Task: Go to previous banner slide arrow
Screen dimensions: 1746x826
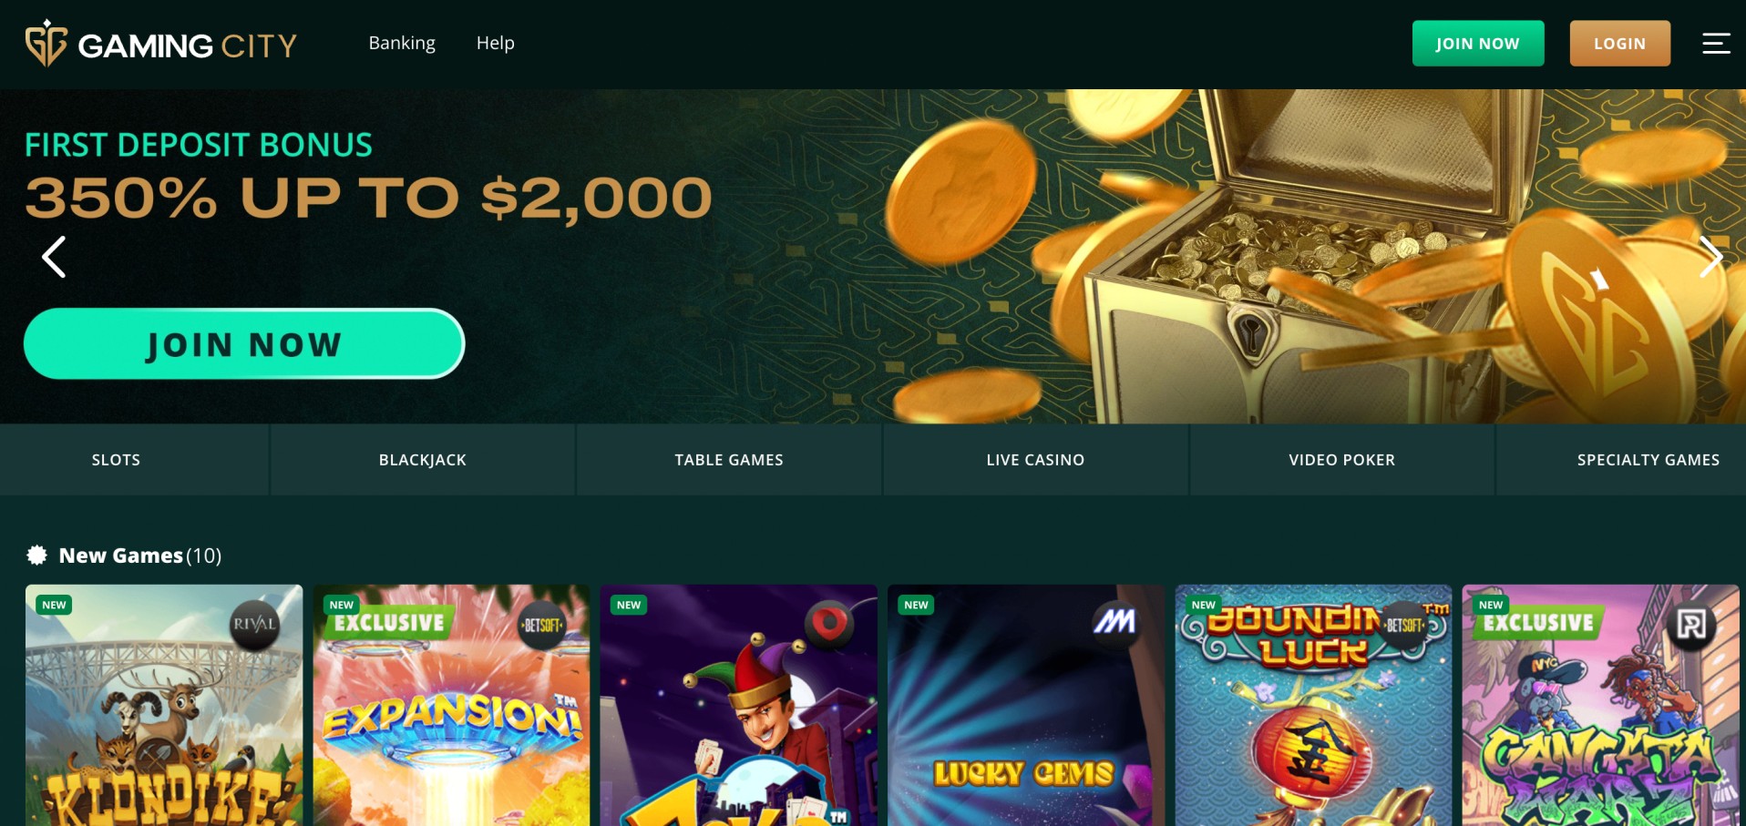Action: point(54,257)
